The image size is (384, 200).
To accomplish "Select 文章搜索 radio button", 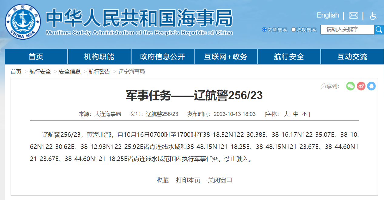I will 264,30.
